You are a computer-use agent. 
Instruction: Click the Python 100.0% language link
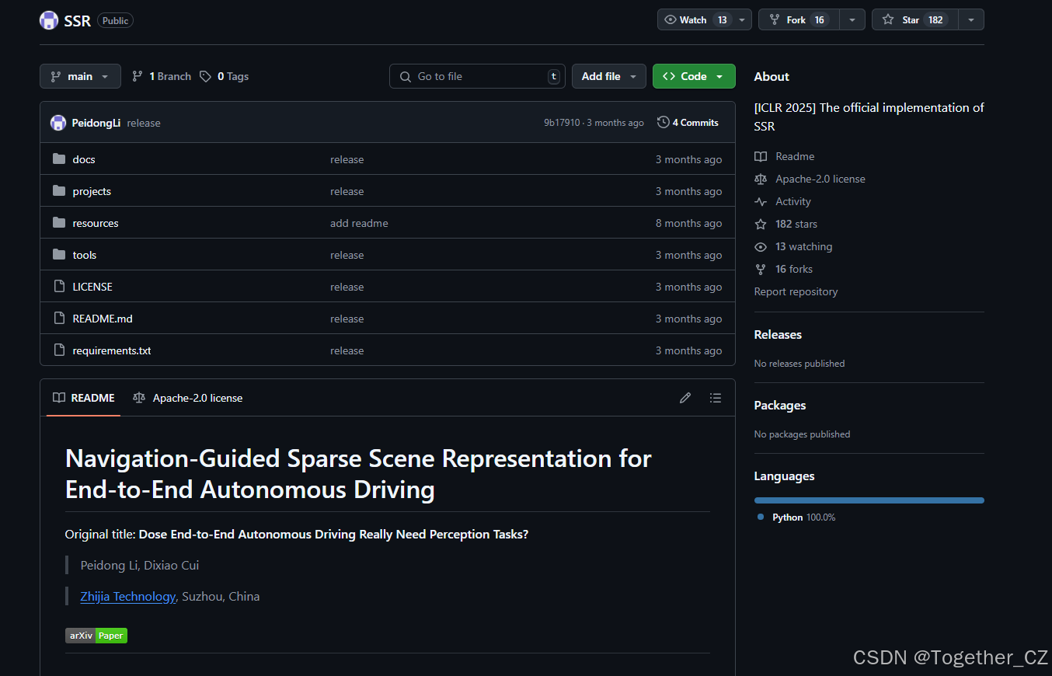pyautogui.click(x=796, y=517)
